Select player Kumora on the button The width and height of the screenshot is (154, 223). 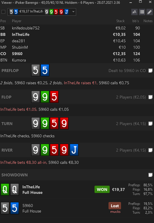point(77,60)
